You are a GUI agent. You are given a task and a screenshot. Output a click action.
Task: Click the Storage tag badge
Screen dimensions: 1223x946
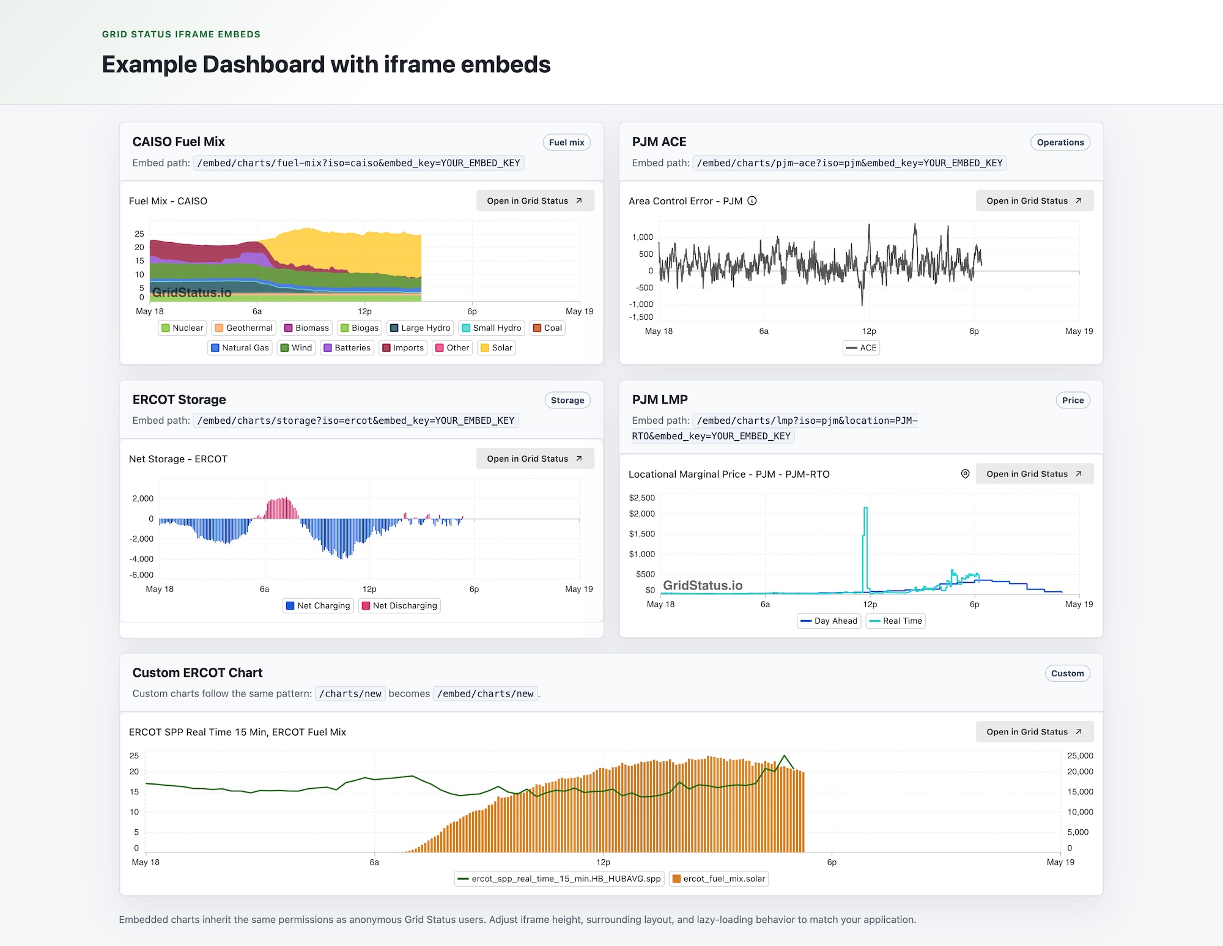point(567,401)
